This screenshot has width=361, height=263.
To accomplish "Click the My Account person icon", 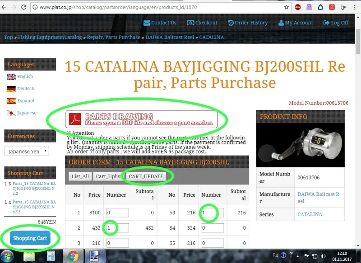I will click(x=281, y=23).
